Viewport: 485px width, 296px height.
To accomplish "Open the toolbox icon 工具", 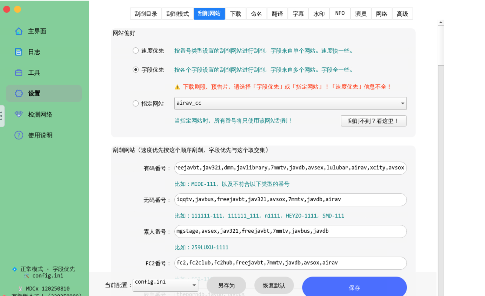I will click(x=19, y=73).
